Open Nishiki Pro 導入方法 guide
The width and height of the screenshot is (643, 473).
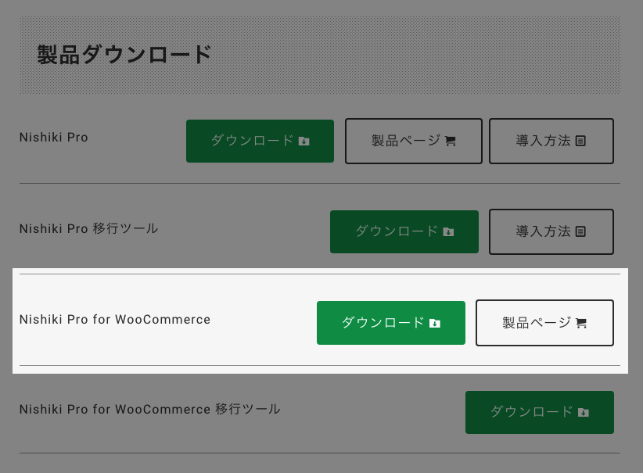pyautogui.click(x=551, y=141)
